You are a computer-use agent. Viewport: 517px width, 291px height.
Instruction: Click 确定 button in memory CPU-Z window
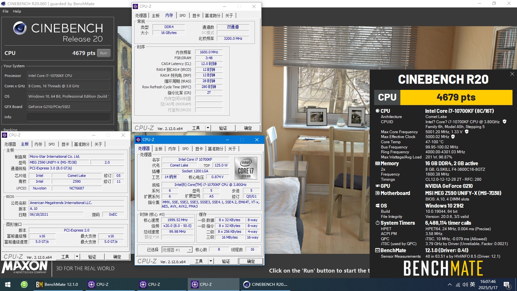(248, 128)
